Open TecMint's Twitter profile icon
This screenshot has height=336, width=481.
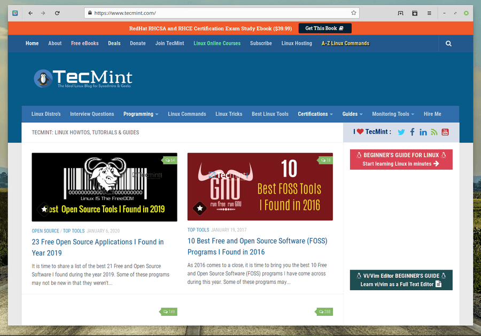401,132
